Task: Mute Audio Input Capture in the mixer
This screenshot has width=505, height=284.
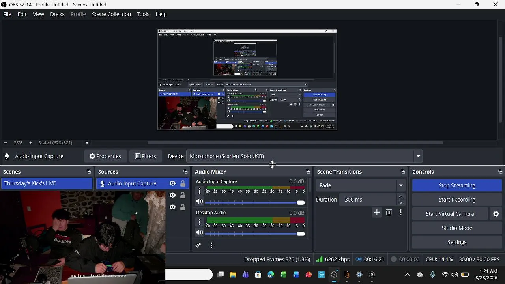Action: pos(200,202)
